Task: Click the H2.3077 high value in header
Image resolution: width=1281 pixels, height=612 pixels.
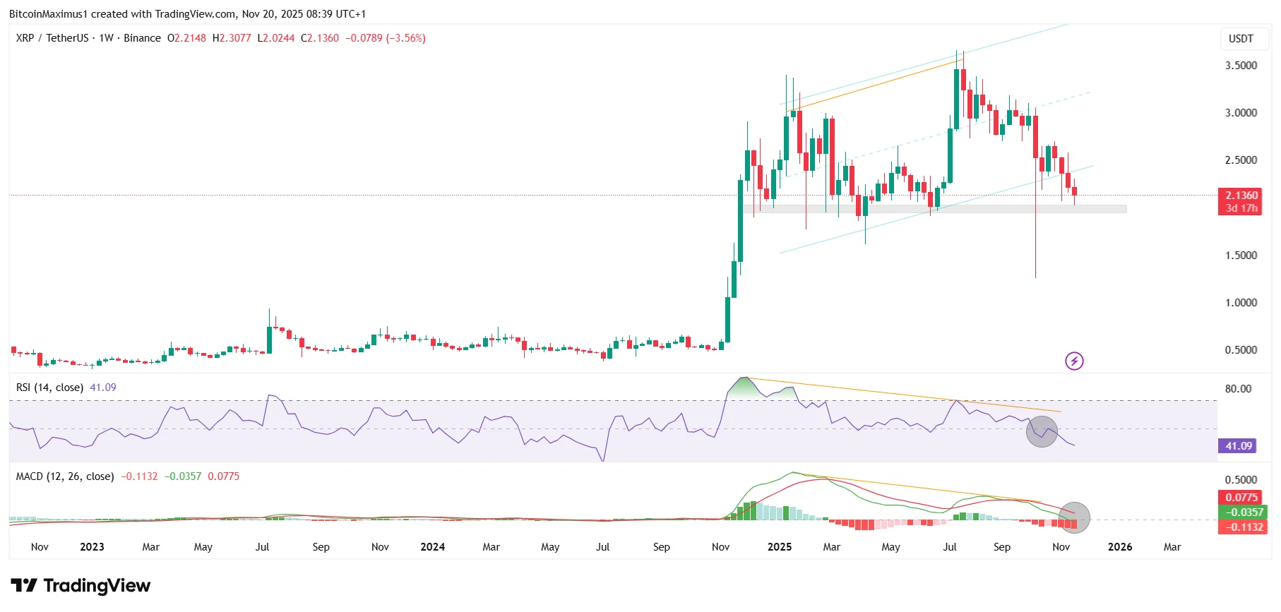Action: [232, 38]
